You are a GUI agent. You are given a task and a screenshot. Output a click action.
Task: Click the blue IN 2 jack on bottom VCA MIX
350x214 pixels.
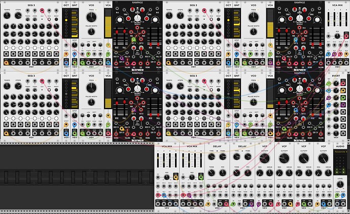point(164,195)
